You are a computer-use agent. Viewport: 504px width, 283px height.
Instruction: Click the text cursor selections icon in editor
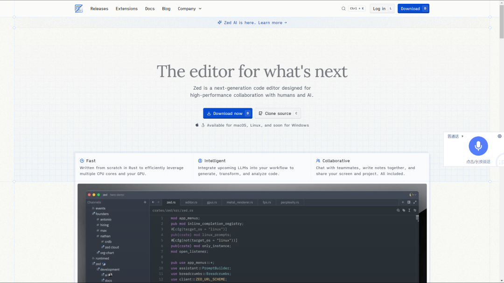[x=409, y=210]
